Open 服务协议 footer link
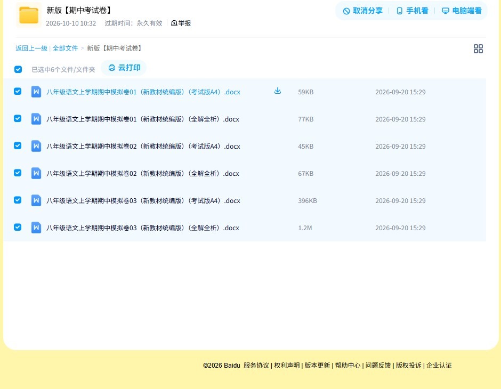501x389 pixels. [x=256, y=366]
